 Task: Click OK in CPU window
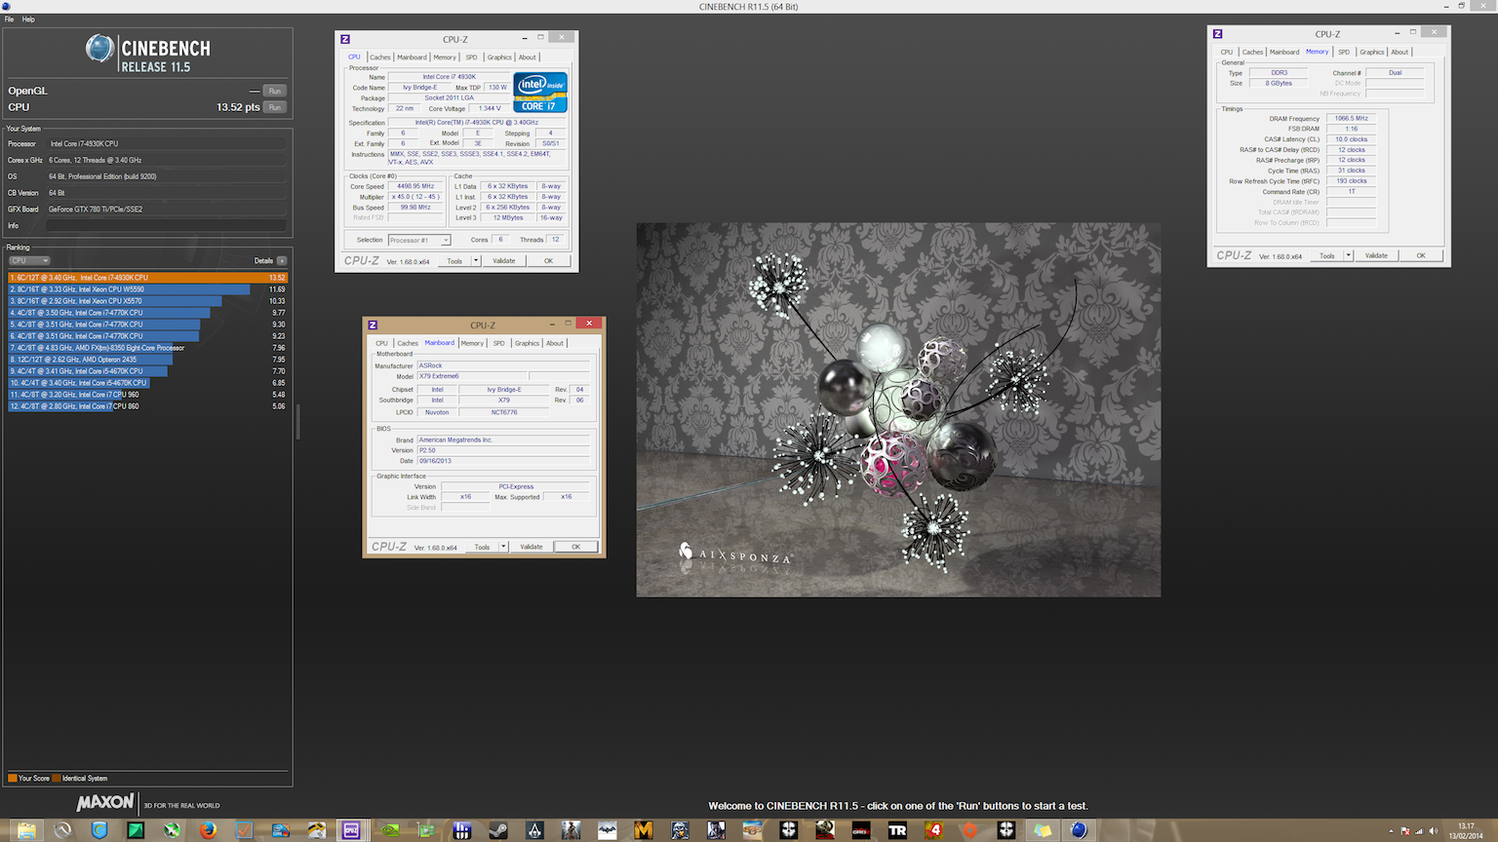(x=548, y=260)
